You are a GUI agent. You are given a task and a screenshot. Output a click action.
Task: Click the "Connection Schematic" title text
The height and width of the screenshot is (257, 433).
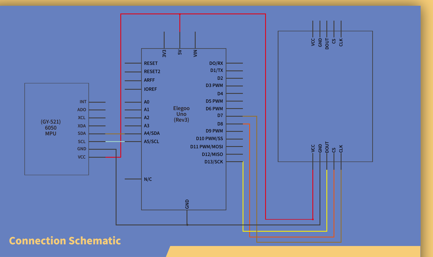(65, 241)
